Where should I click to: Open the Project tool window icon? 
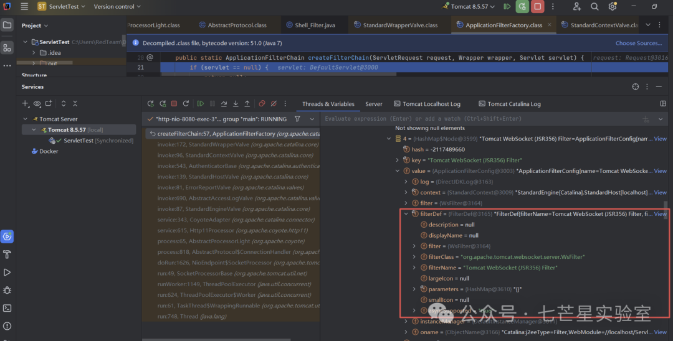pos(7,25)
